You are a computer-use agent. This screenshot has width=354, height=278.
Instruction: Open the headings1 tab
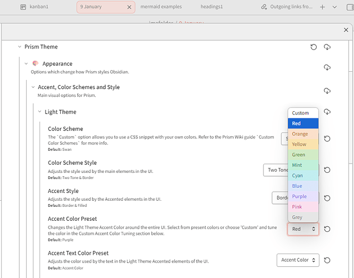pyautogui.click(x=212, y=7)
